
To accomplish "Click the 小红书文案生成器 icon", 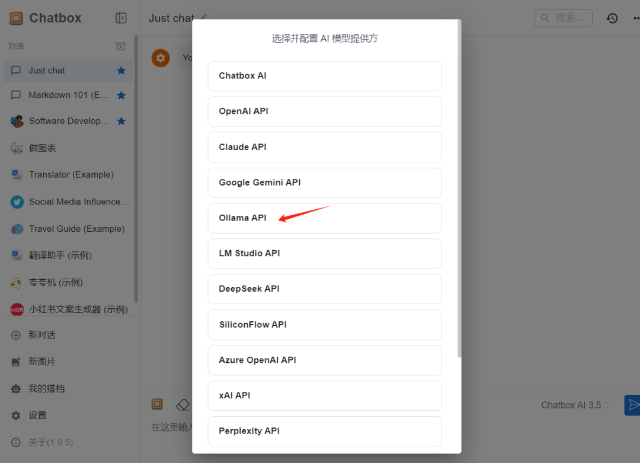I will 17,309.
